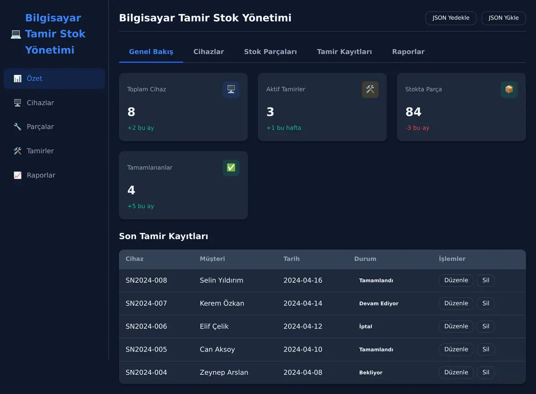Click Düzenle in the Can Aksoy row
Image resolution: width=536 pixels, height=394 pixels.
456,349
